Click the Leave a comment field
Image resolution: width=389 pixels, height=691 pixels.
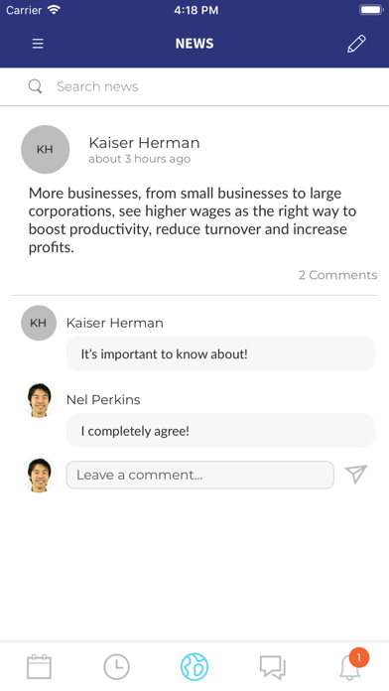(200, 475)
